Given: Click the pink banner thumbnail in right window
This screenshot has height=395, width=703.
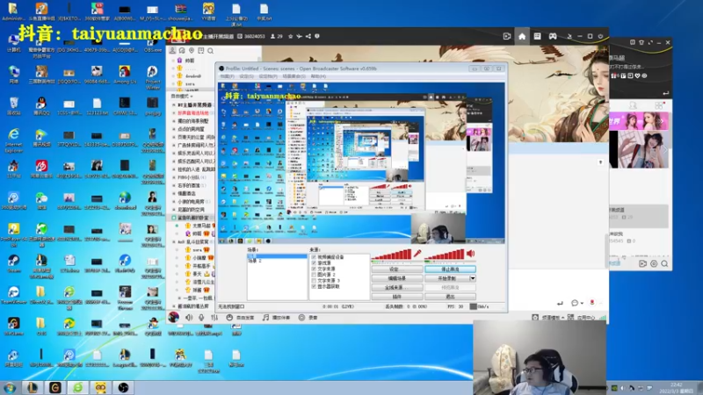Looking at the screenshot, I should (x=639, y=121).
